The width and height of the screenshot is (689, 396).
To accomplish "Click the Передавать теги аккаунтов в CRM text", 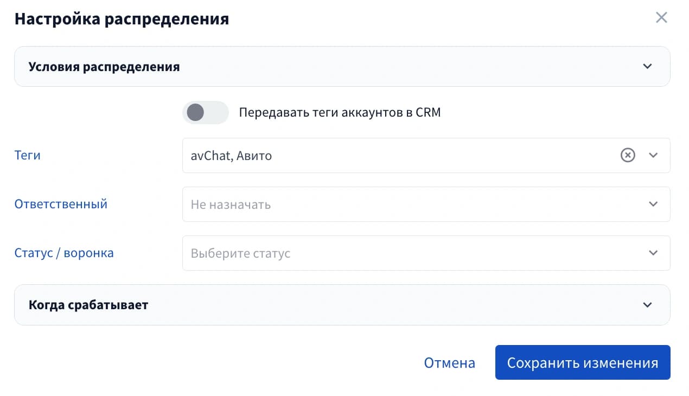I will 340,112.
